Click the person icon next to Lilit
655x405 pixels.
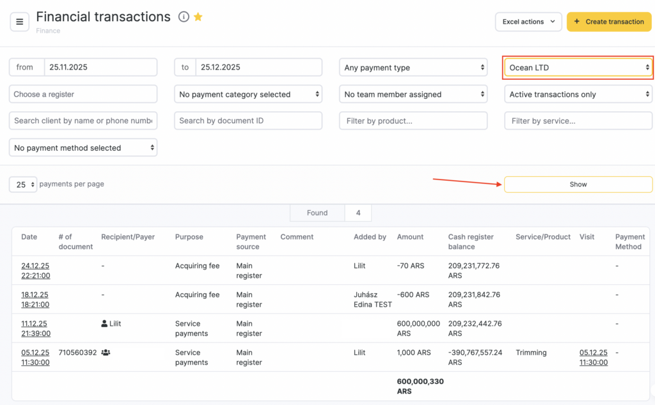tap(105, 324)
